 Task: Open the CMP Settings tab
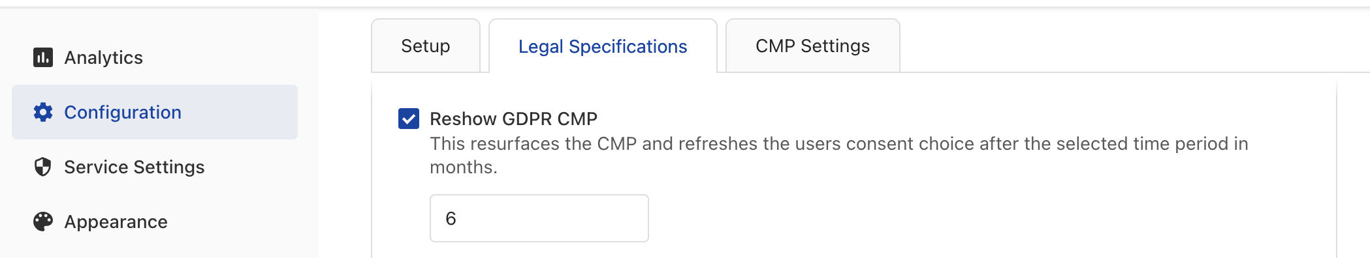point(813,46)
